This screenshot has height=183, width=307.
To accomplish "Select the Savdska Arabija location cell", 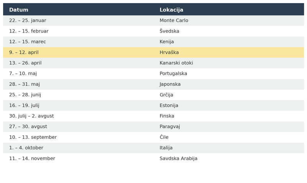I will (x=229, y=158).
